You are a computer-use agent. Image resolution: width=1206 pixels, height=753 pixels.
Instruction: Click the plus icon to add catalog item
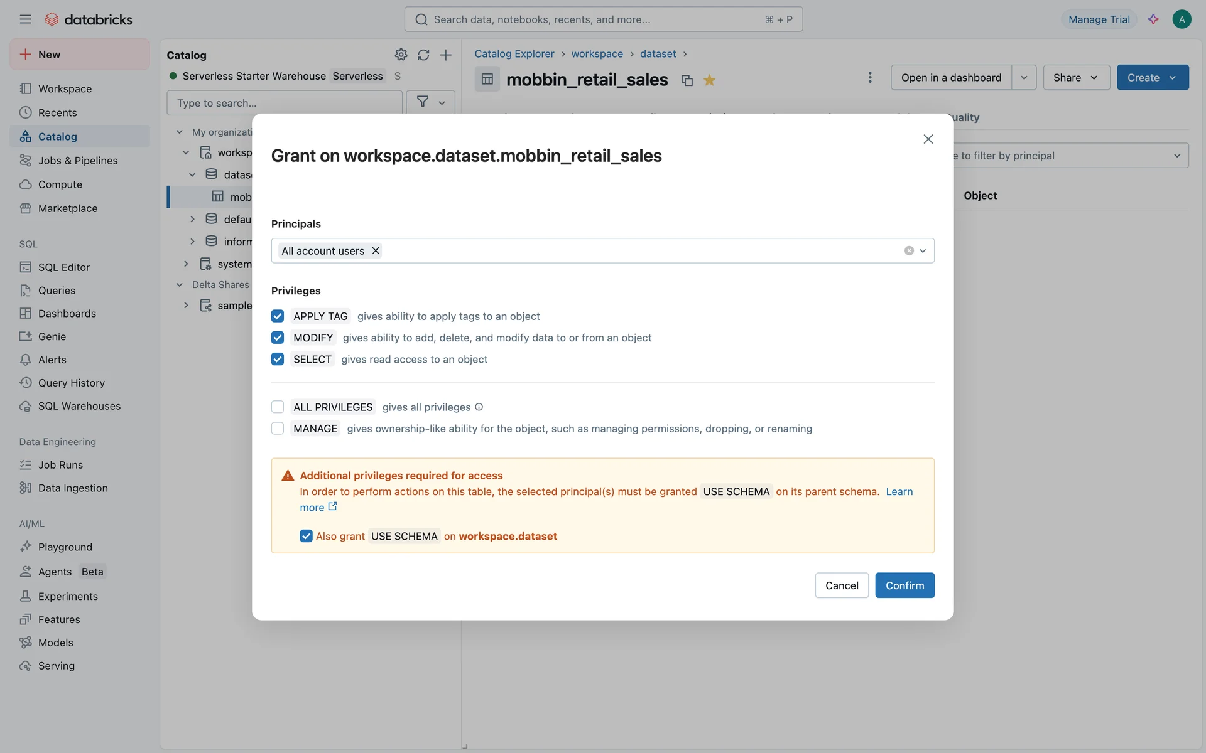[x=446, y=55]
